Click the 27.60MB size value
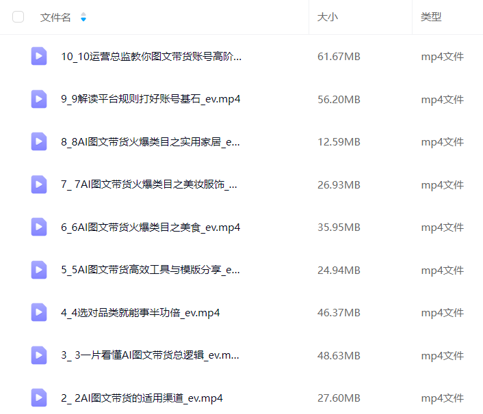The image size is (483, 414). [x=339, y=398]
